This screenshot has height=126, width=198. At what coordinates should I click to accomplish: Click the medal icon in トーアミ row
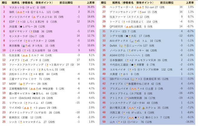pos(125,22)
